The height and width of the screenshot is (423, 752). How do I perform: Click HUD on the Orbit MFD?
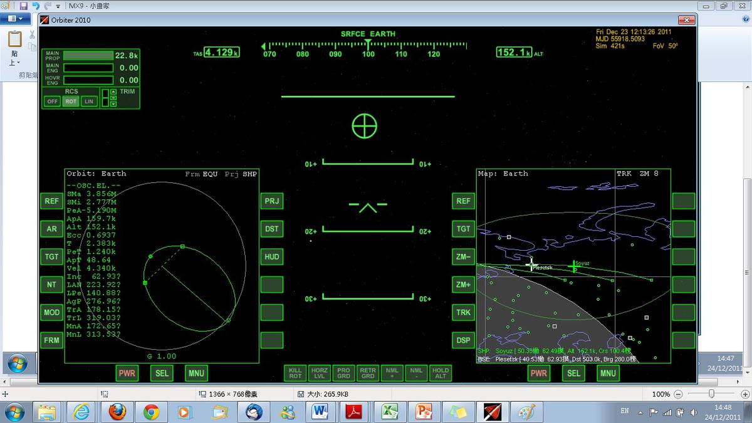272,256
